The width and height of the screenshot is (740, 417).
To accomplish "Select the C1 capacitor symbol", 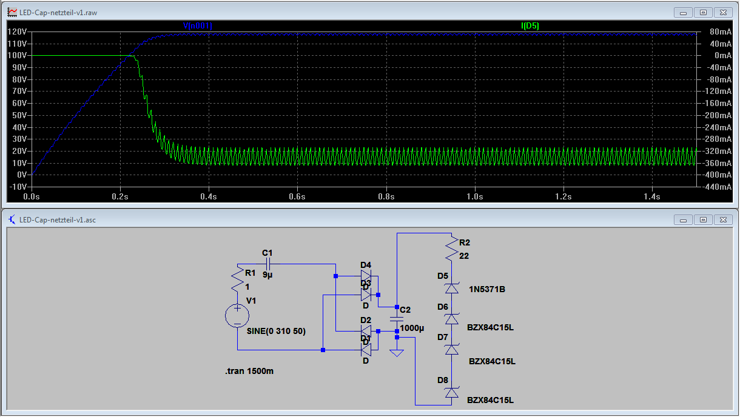I will click(x=268, y=264).
